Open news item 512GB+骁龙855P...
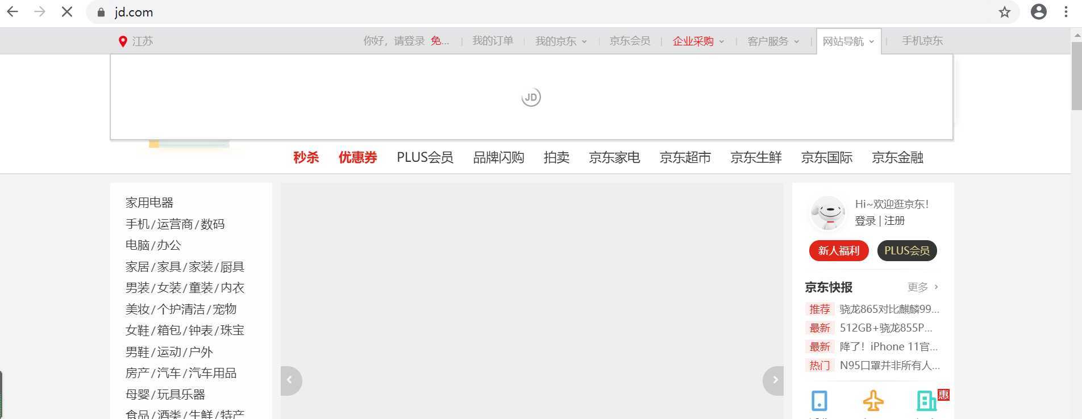 tap(886, 328)
